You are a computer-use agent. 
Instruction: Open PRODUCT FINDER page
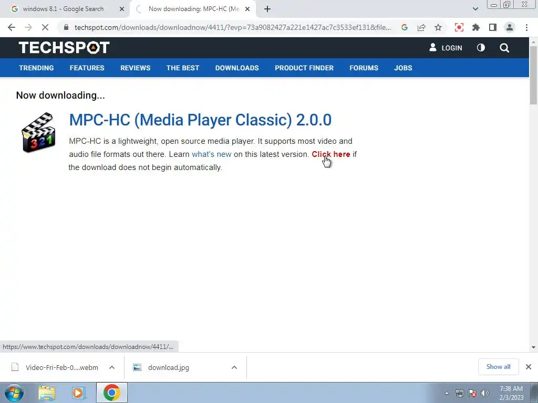click(x=304, y=68)
